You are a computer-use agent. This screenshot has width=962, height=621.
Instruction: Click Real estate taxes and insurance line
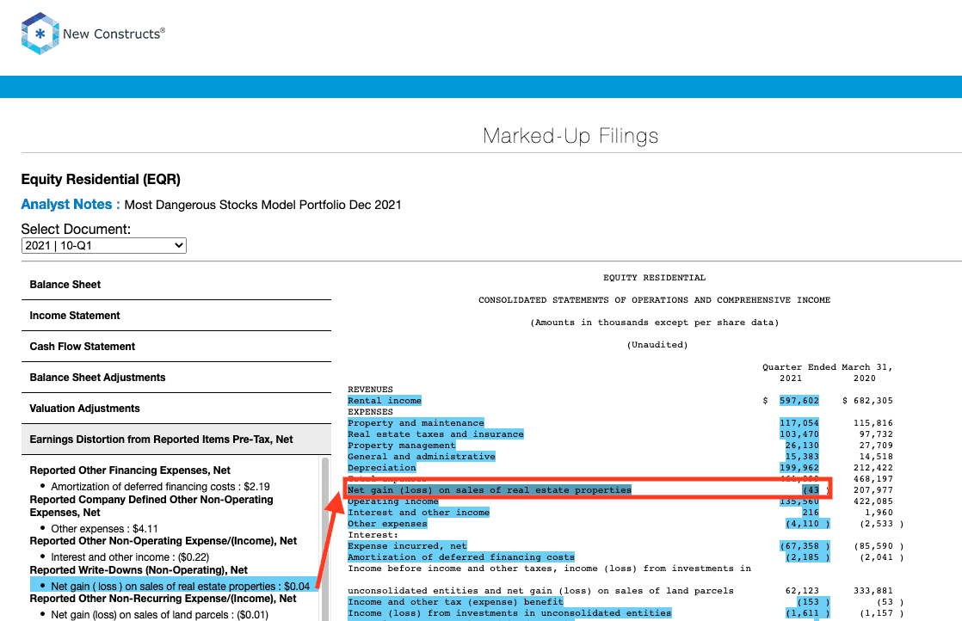[x=435, y=434]
